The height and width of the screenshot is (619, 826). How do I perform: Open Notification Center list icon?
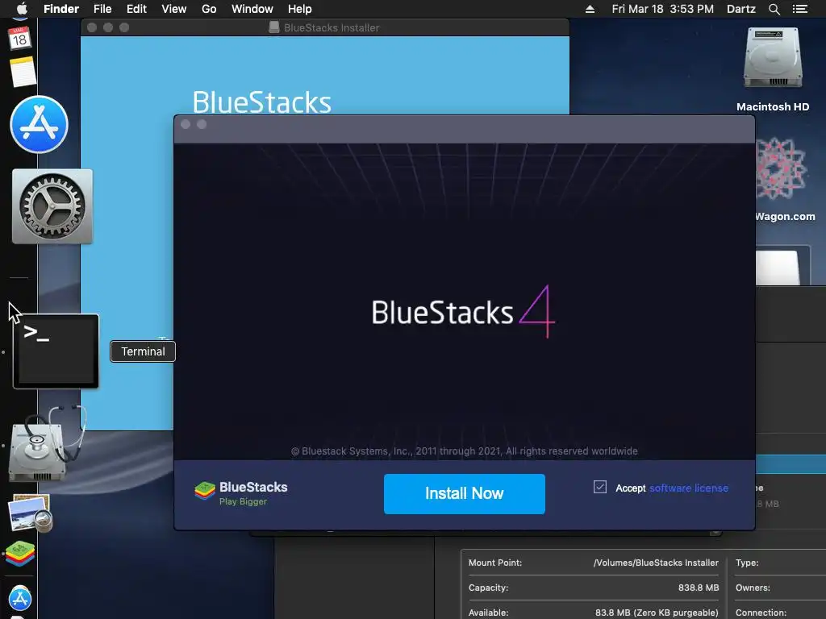coord(800,9)
